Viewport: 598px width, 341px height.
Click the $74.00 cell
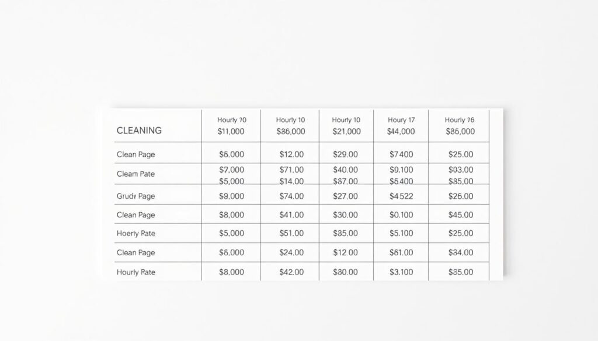290,196
